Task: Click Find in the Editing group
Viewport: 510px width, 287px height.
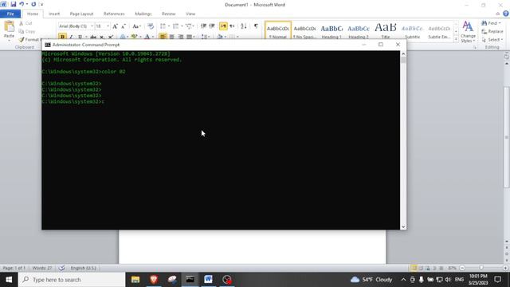Action: 491,23
